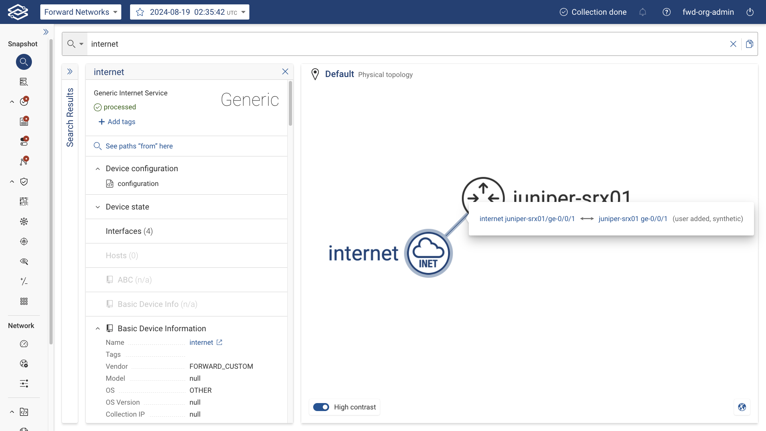
Task: Click See paths "from" here
Action: (x=139, y=146)
